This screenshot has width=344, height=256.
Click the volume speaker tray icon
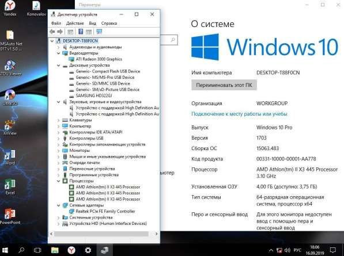pos(287,250)
